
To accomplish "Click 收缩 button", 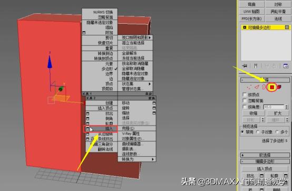I will 253,113.
